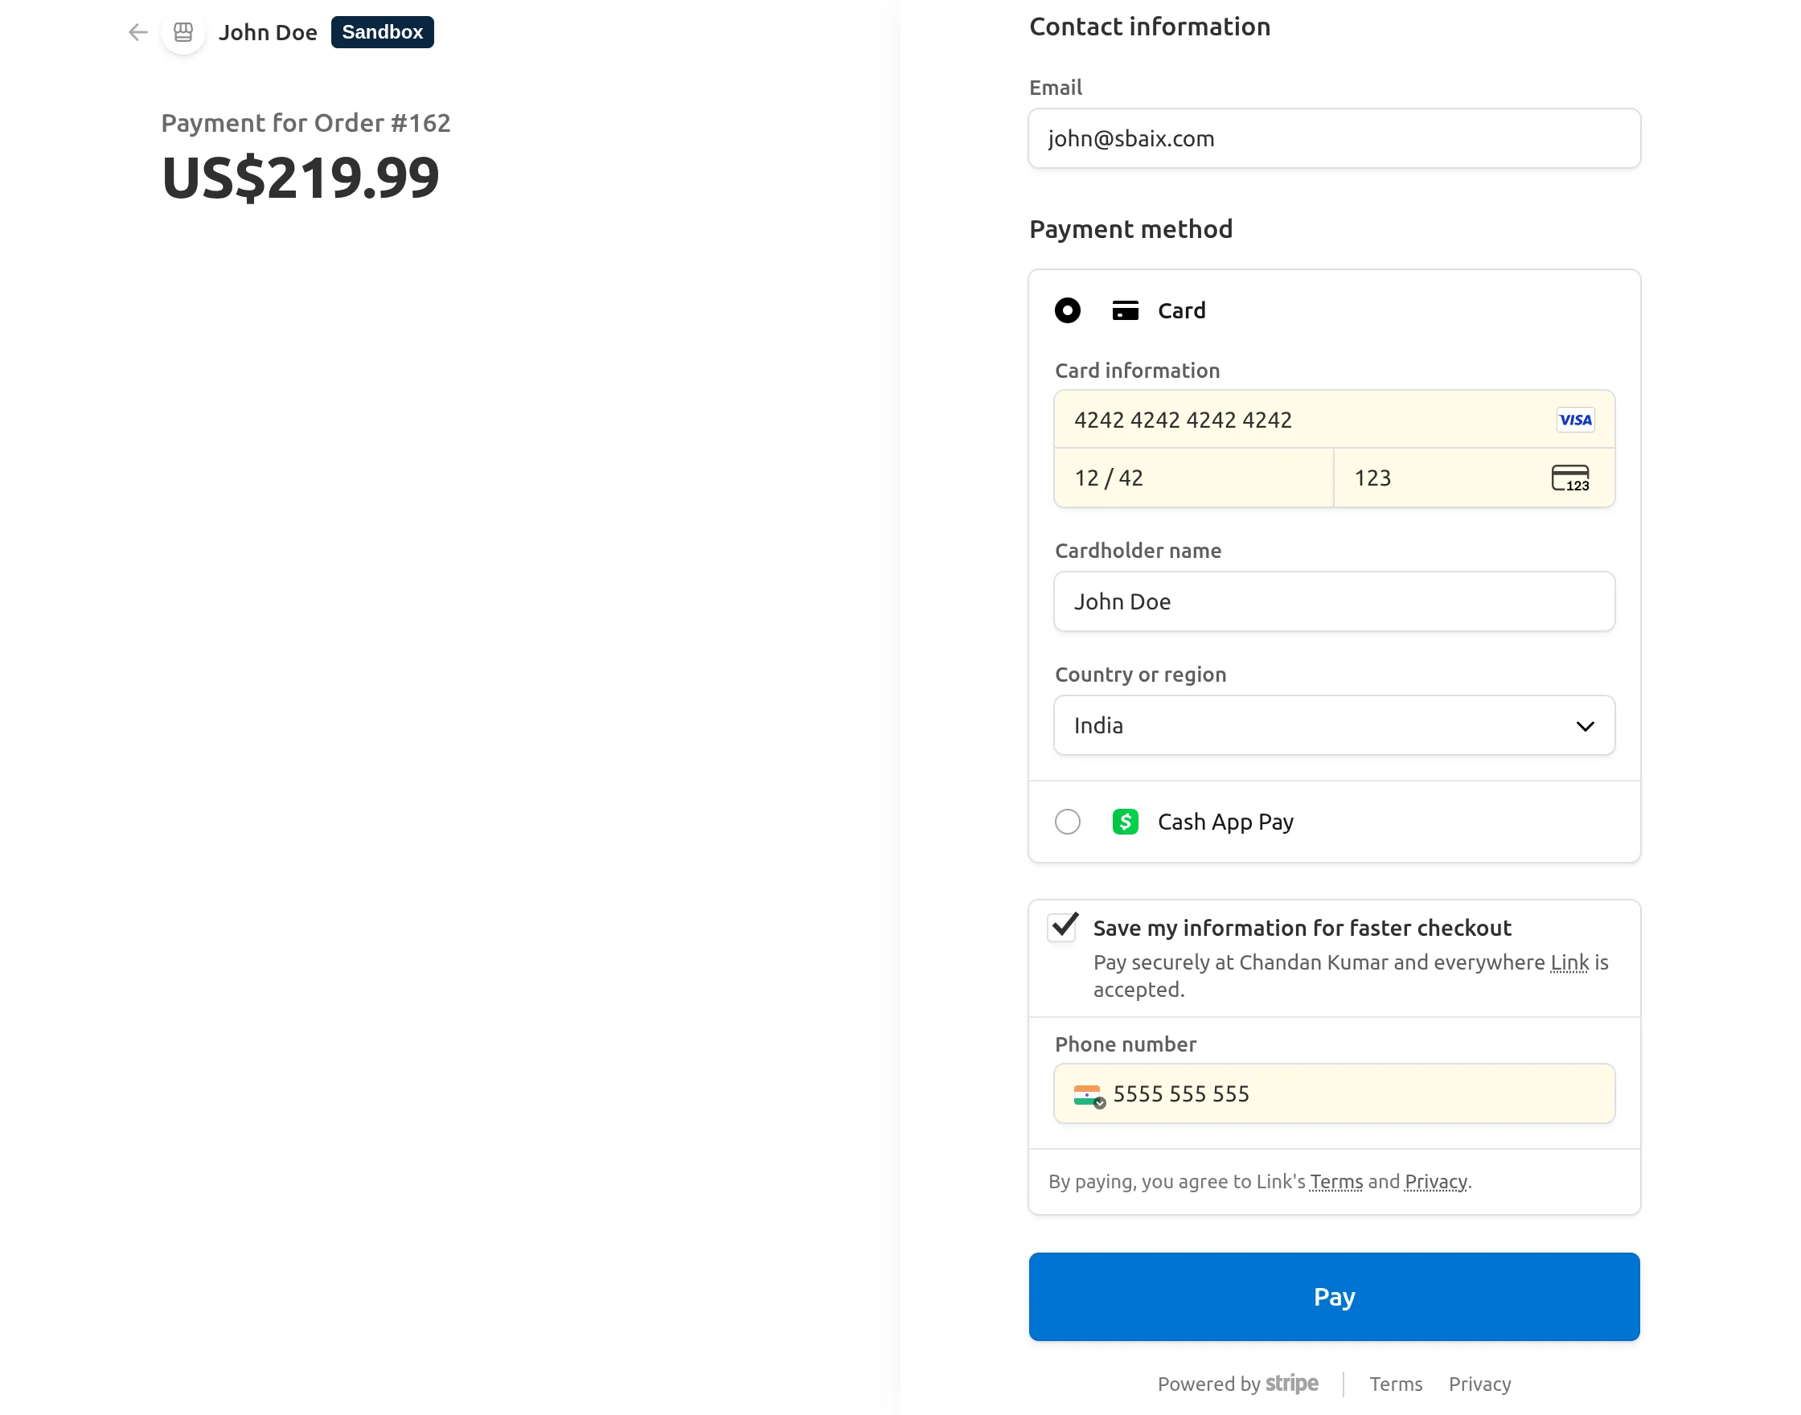This screenshot has width=1801, height=1415.
Task: Click the card number field
Action: point(1333,420)
